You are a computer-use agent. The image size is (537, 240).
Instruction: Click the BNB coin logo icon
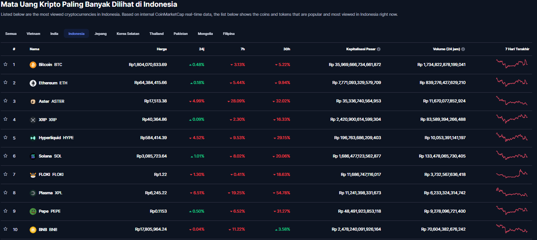[33, 229]
